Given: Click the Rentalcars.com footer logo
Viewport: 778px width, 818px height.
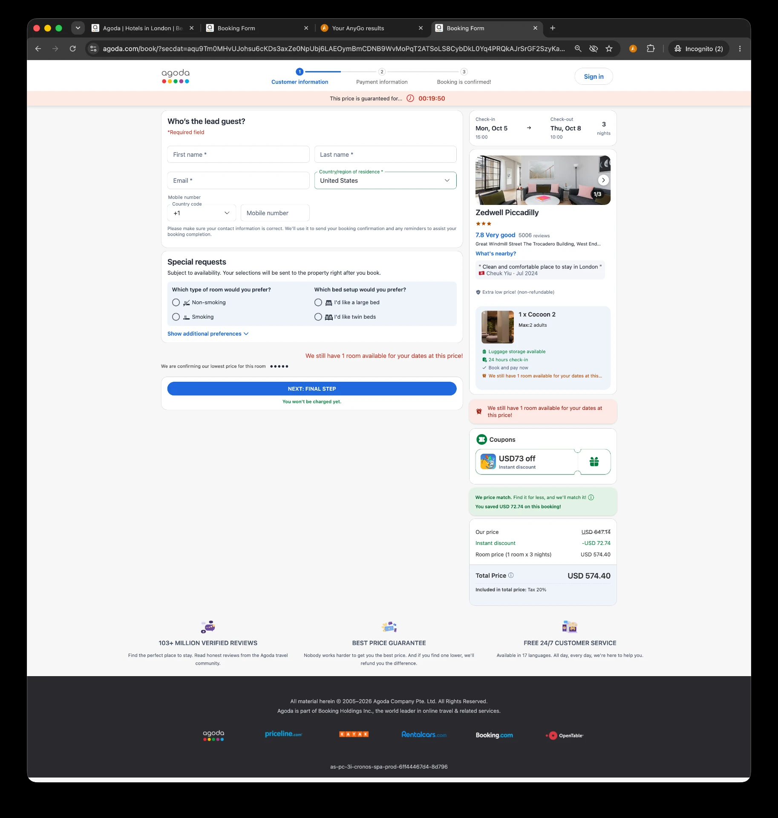Looking at the screenshot, I should 424,734.
